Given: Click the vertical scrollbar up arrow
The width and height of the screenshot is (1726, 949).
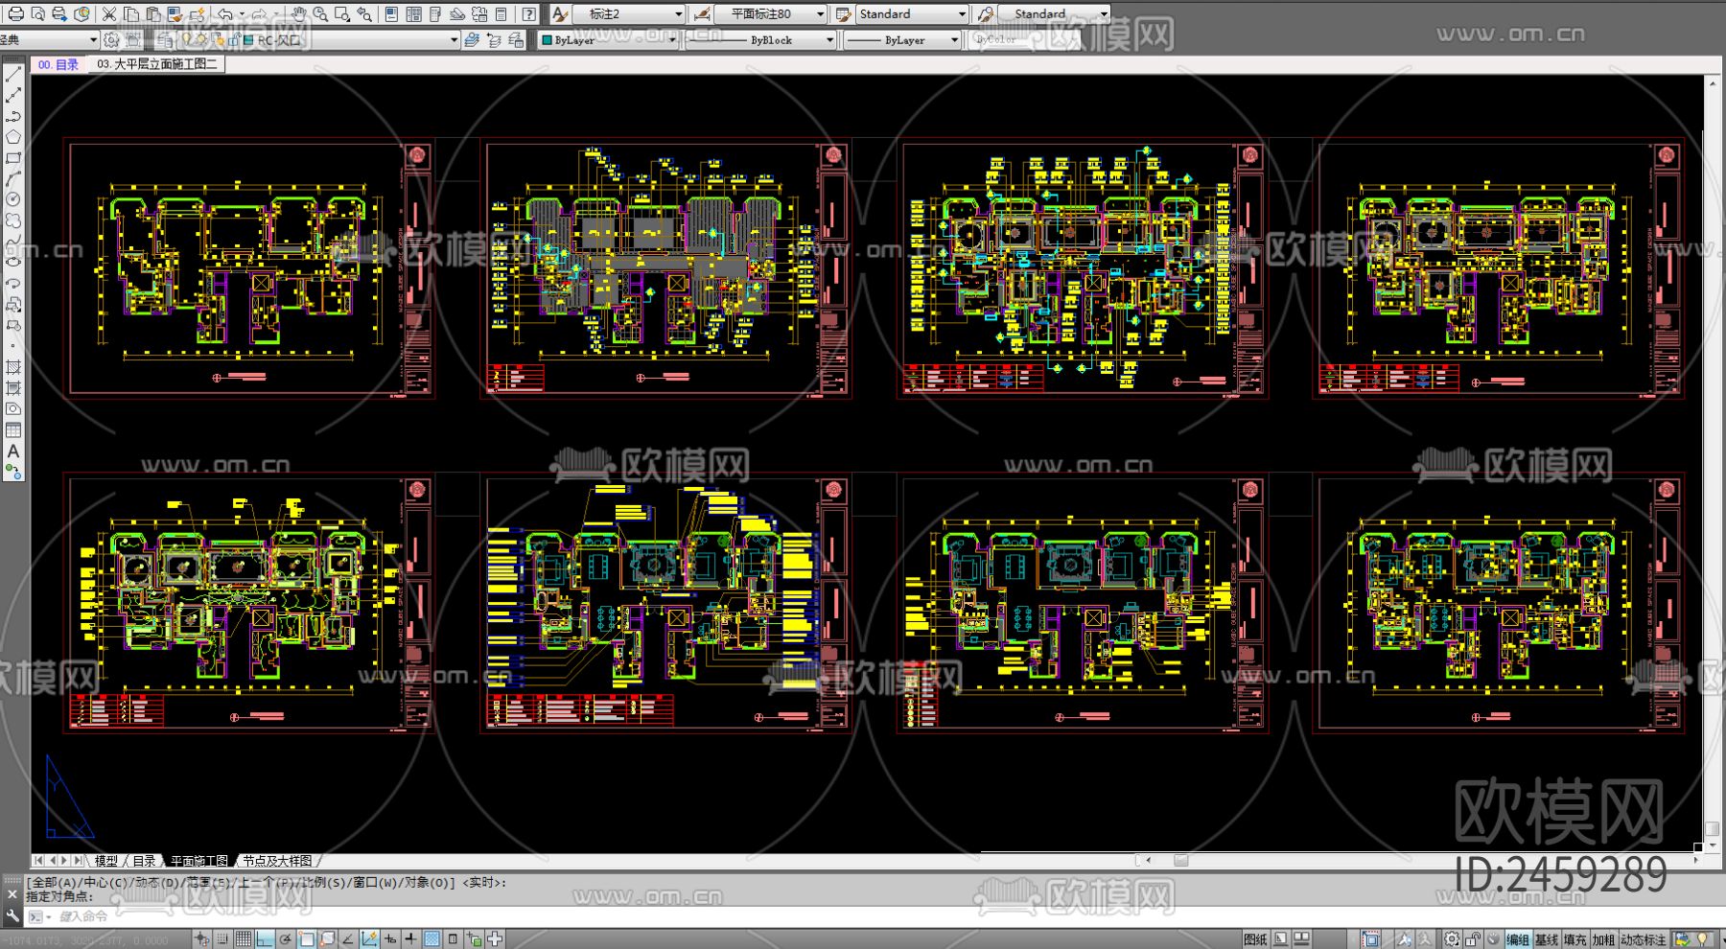Looking at the screenshot, I should click(1712, 84).
